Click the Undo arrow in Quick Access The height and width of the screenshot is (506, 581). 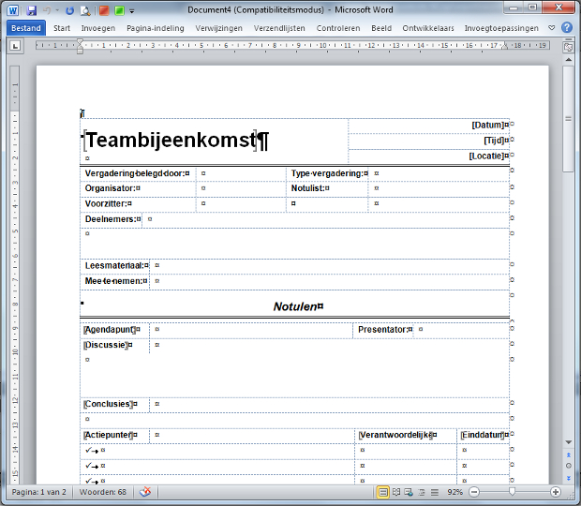47,10
